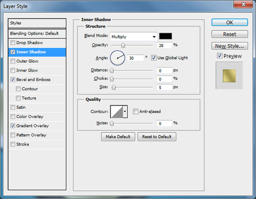256x199 pixels.
Task: Open the Blend Mode dropdown showing Multiply
Action: pyautogui.click(x=134, y=37)
